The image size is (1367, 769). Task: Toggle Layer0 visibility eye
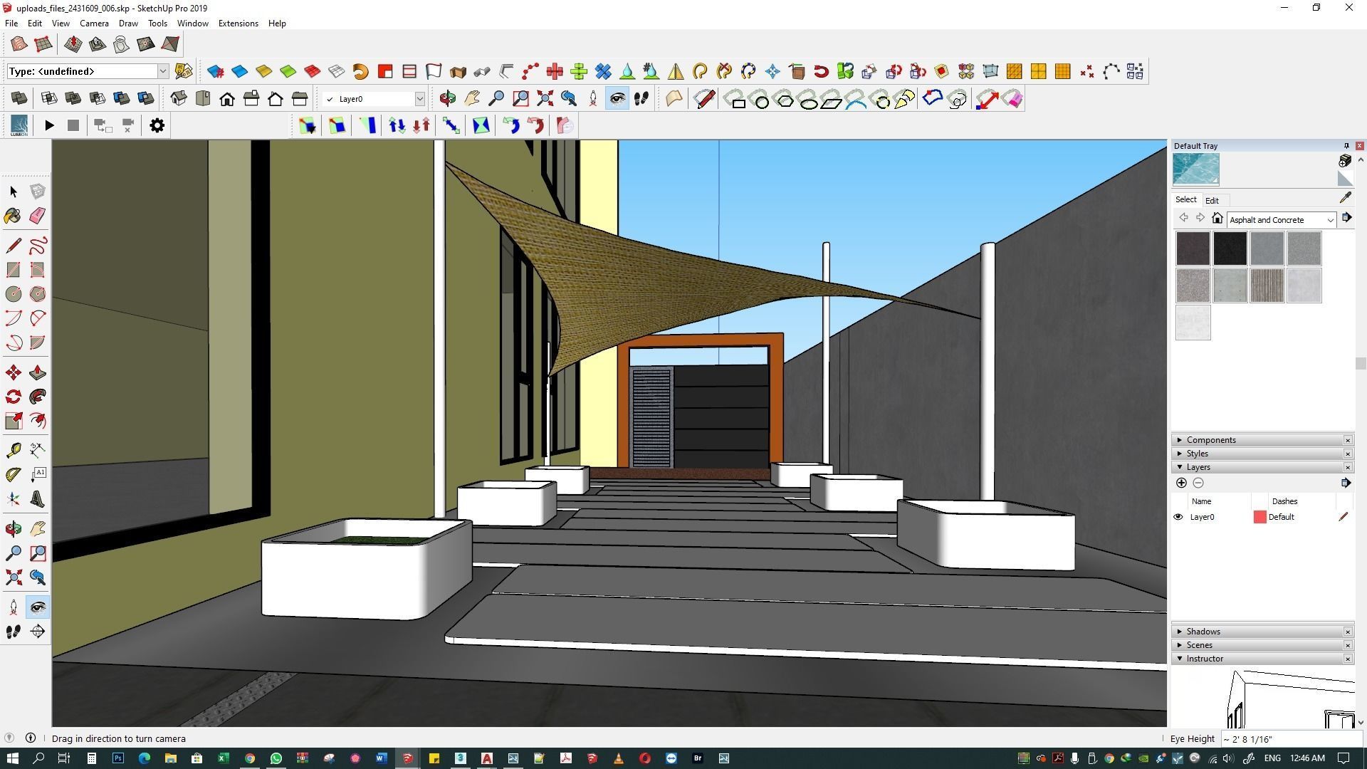1178,518
